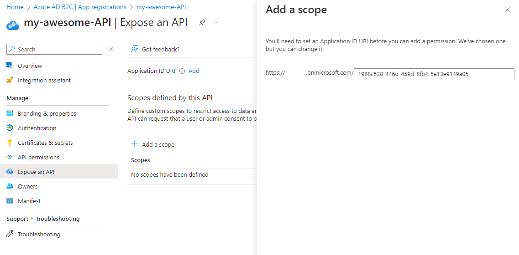Click the '.onmicrosoft.com/' URI prefix text
This screenshot has width=519, height=255.
point(330,73)
